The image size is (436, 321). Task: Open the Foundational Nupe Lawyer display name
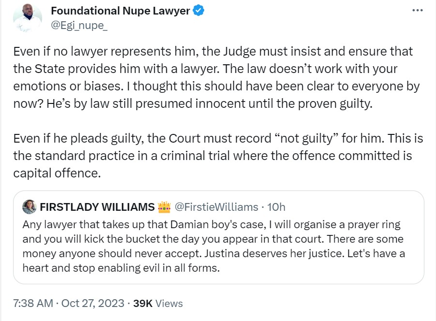tap(120, 11)
